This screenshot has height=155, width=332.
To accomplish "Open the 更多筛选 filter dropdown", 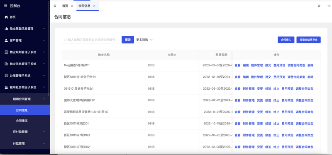I will click(x=144, y=40).
